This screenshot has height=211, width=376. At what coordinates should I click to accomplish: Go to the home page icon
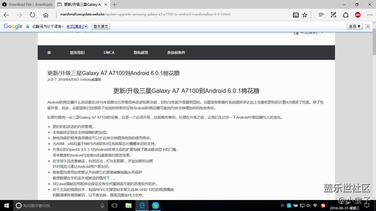(46, 15)
